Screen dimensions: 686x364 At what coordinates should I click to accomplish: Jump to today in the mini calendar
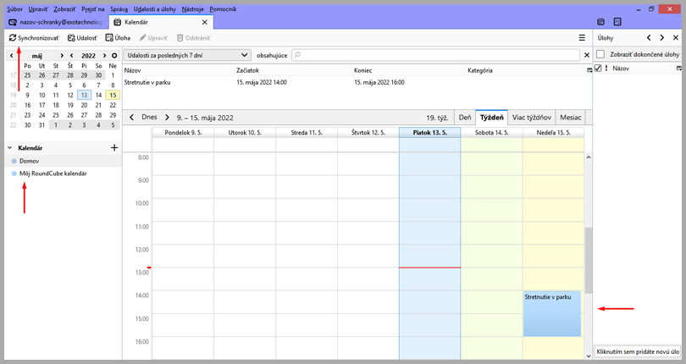click(x=114, y=56)
